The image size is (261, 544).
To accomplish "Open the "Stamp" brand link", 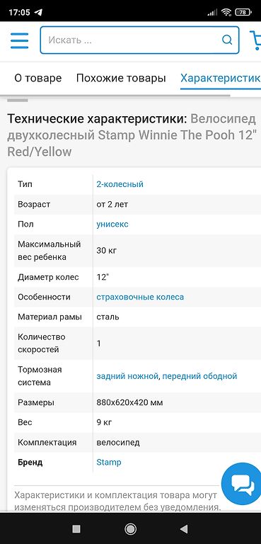I will 109,462.
